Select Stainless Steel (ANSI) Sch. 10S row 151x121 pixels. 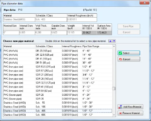pos(58,107)
